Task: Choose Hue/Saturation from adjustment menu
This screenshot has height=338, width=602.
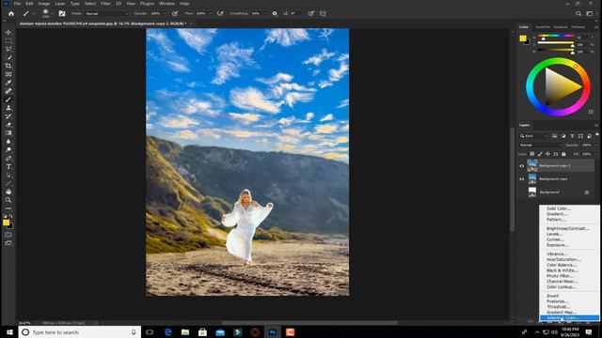Action: [563, 259]
